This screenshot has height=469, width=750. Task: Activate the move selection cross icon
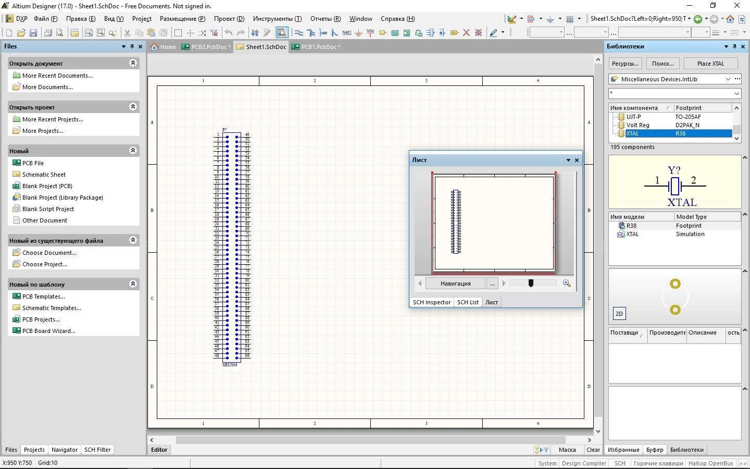point(190,33)
